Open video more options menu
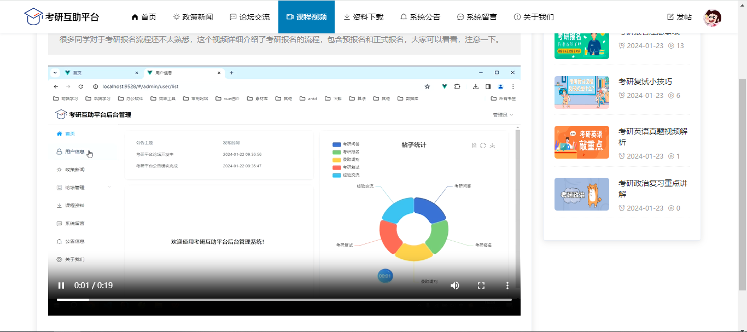Image resolution: width=747 pixels, height=332 pixels. click(507, 286)
